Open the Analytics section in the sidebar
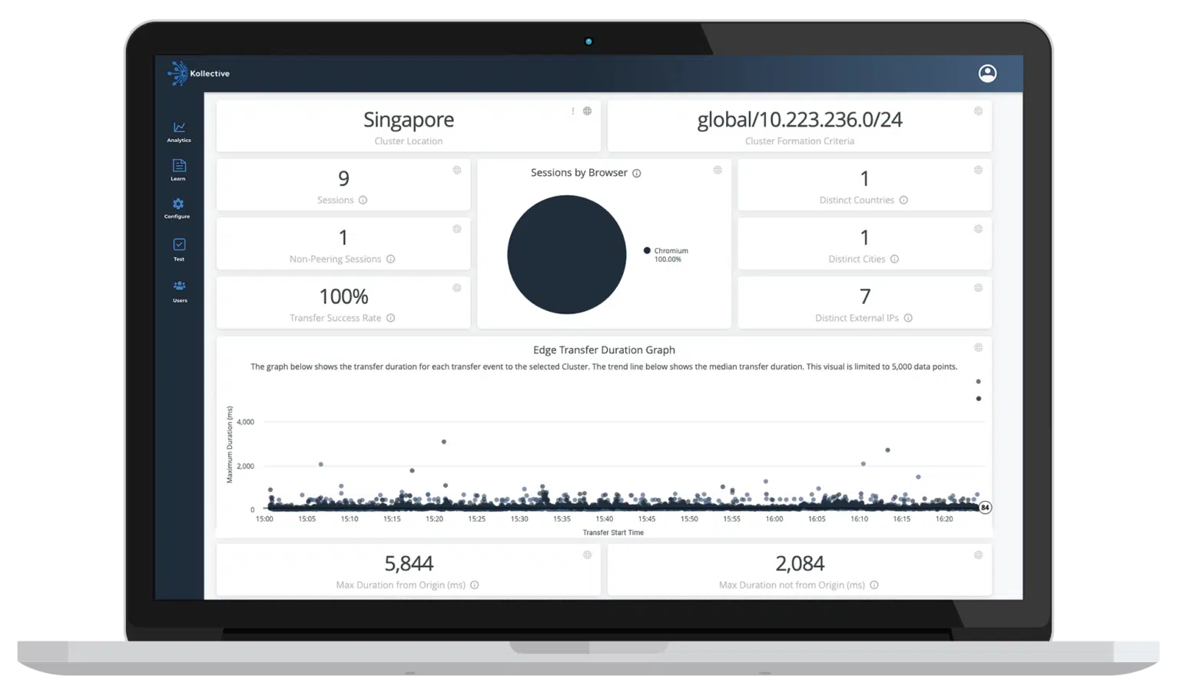 point(178,132)
